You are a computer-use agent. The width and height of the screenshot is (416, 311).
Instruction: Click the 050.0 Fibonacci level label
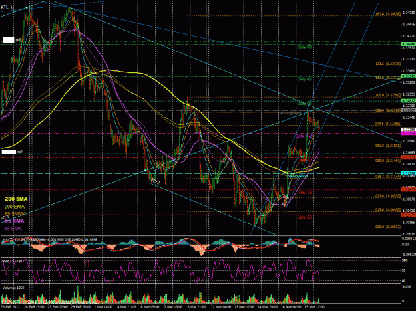[x=388, y=161]
